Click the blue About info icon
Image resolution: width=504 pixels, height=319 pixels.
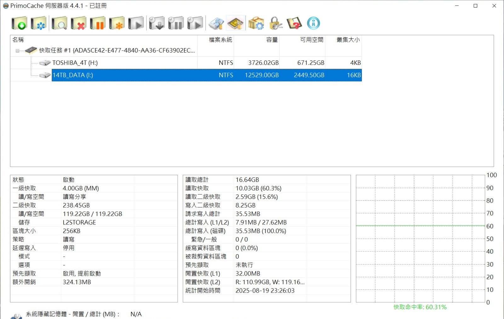click(313, 23)
